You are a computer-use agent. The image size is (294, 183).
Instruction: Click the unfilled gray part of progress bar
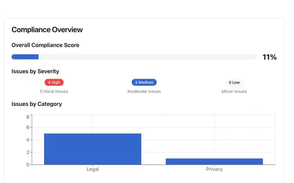click(149, 57)
